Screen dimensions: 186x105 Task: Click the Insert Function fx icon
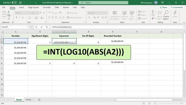47,27
